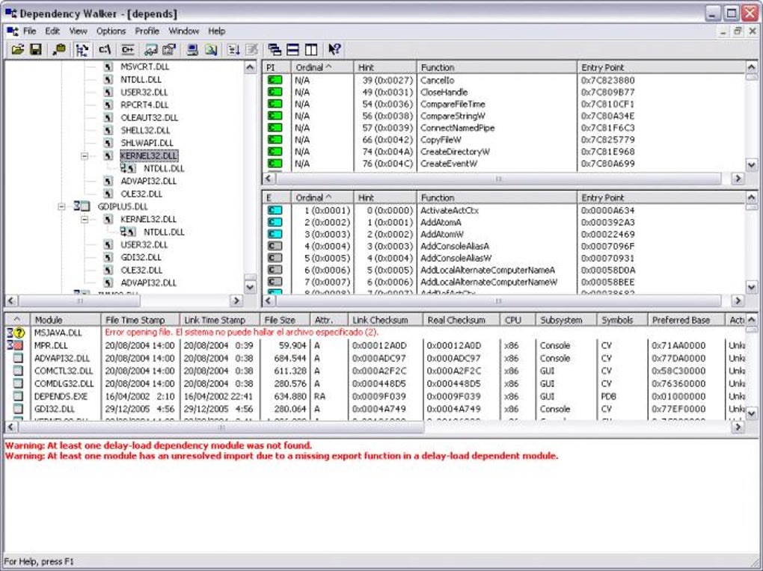This screenshot has width=763, height=571.
Task: Sort exports by Ordinal column header
Action: pos(322,197)
